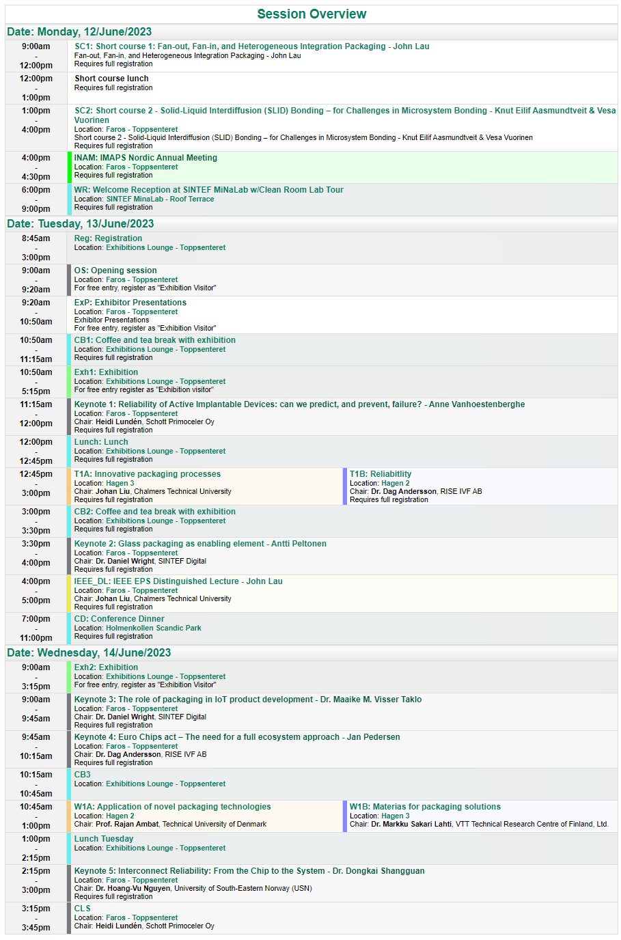
Task: Open CB1: Coffee and tea break with exhibition
Action: coord(154,340)
